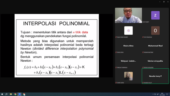This screenshot has height=96, width=170.
Task: Restore down the Zoom meeting window
Action: tap(164, 2)
